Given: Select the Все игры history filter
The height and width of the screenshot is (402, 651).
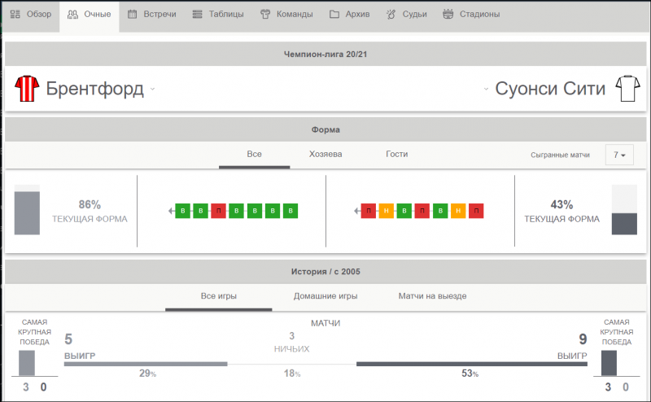Looking at the screenshot, I should click(x=219, y=296).
